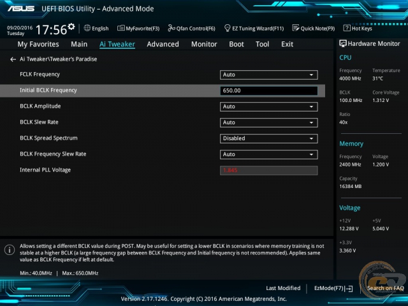Click Search on FAQ
The height and width of the screenshot is (306, 408).
[385, 288]
